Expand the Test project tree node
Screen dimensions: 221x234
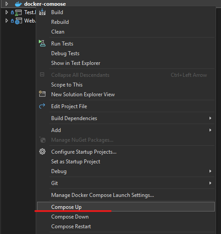click(7, 12)
